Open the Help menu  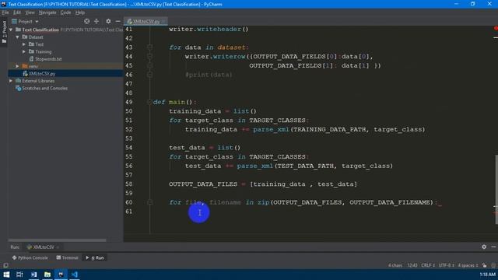80,12
